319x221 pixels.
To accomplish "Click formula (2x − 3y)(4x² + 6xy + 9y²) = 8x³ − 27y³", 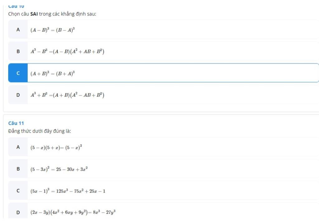I will tap(73, 212).
